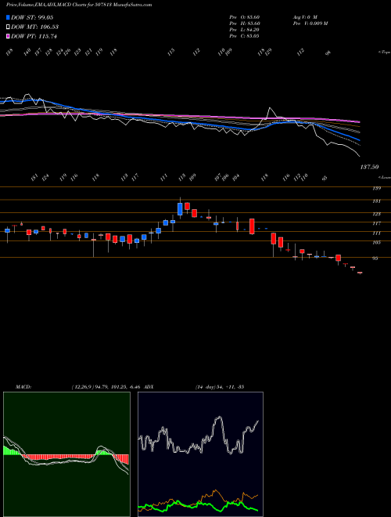Viewport: 391px width, 517px height.
Task: Click the ADX heading label
Action: 149,387
